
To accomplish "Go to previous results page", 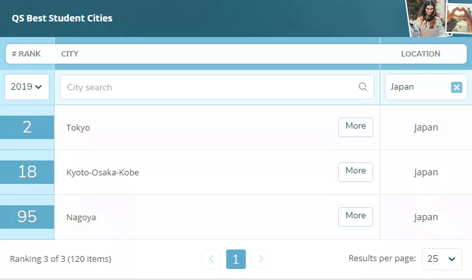I will click(x=211, y=259).
